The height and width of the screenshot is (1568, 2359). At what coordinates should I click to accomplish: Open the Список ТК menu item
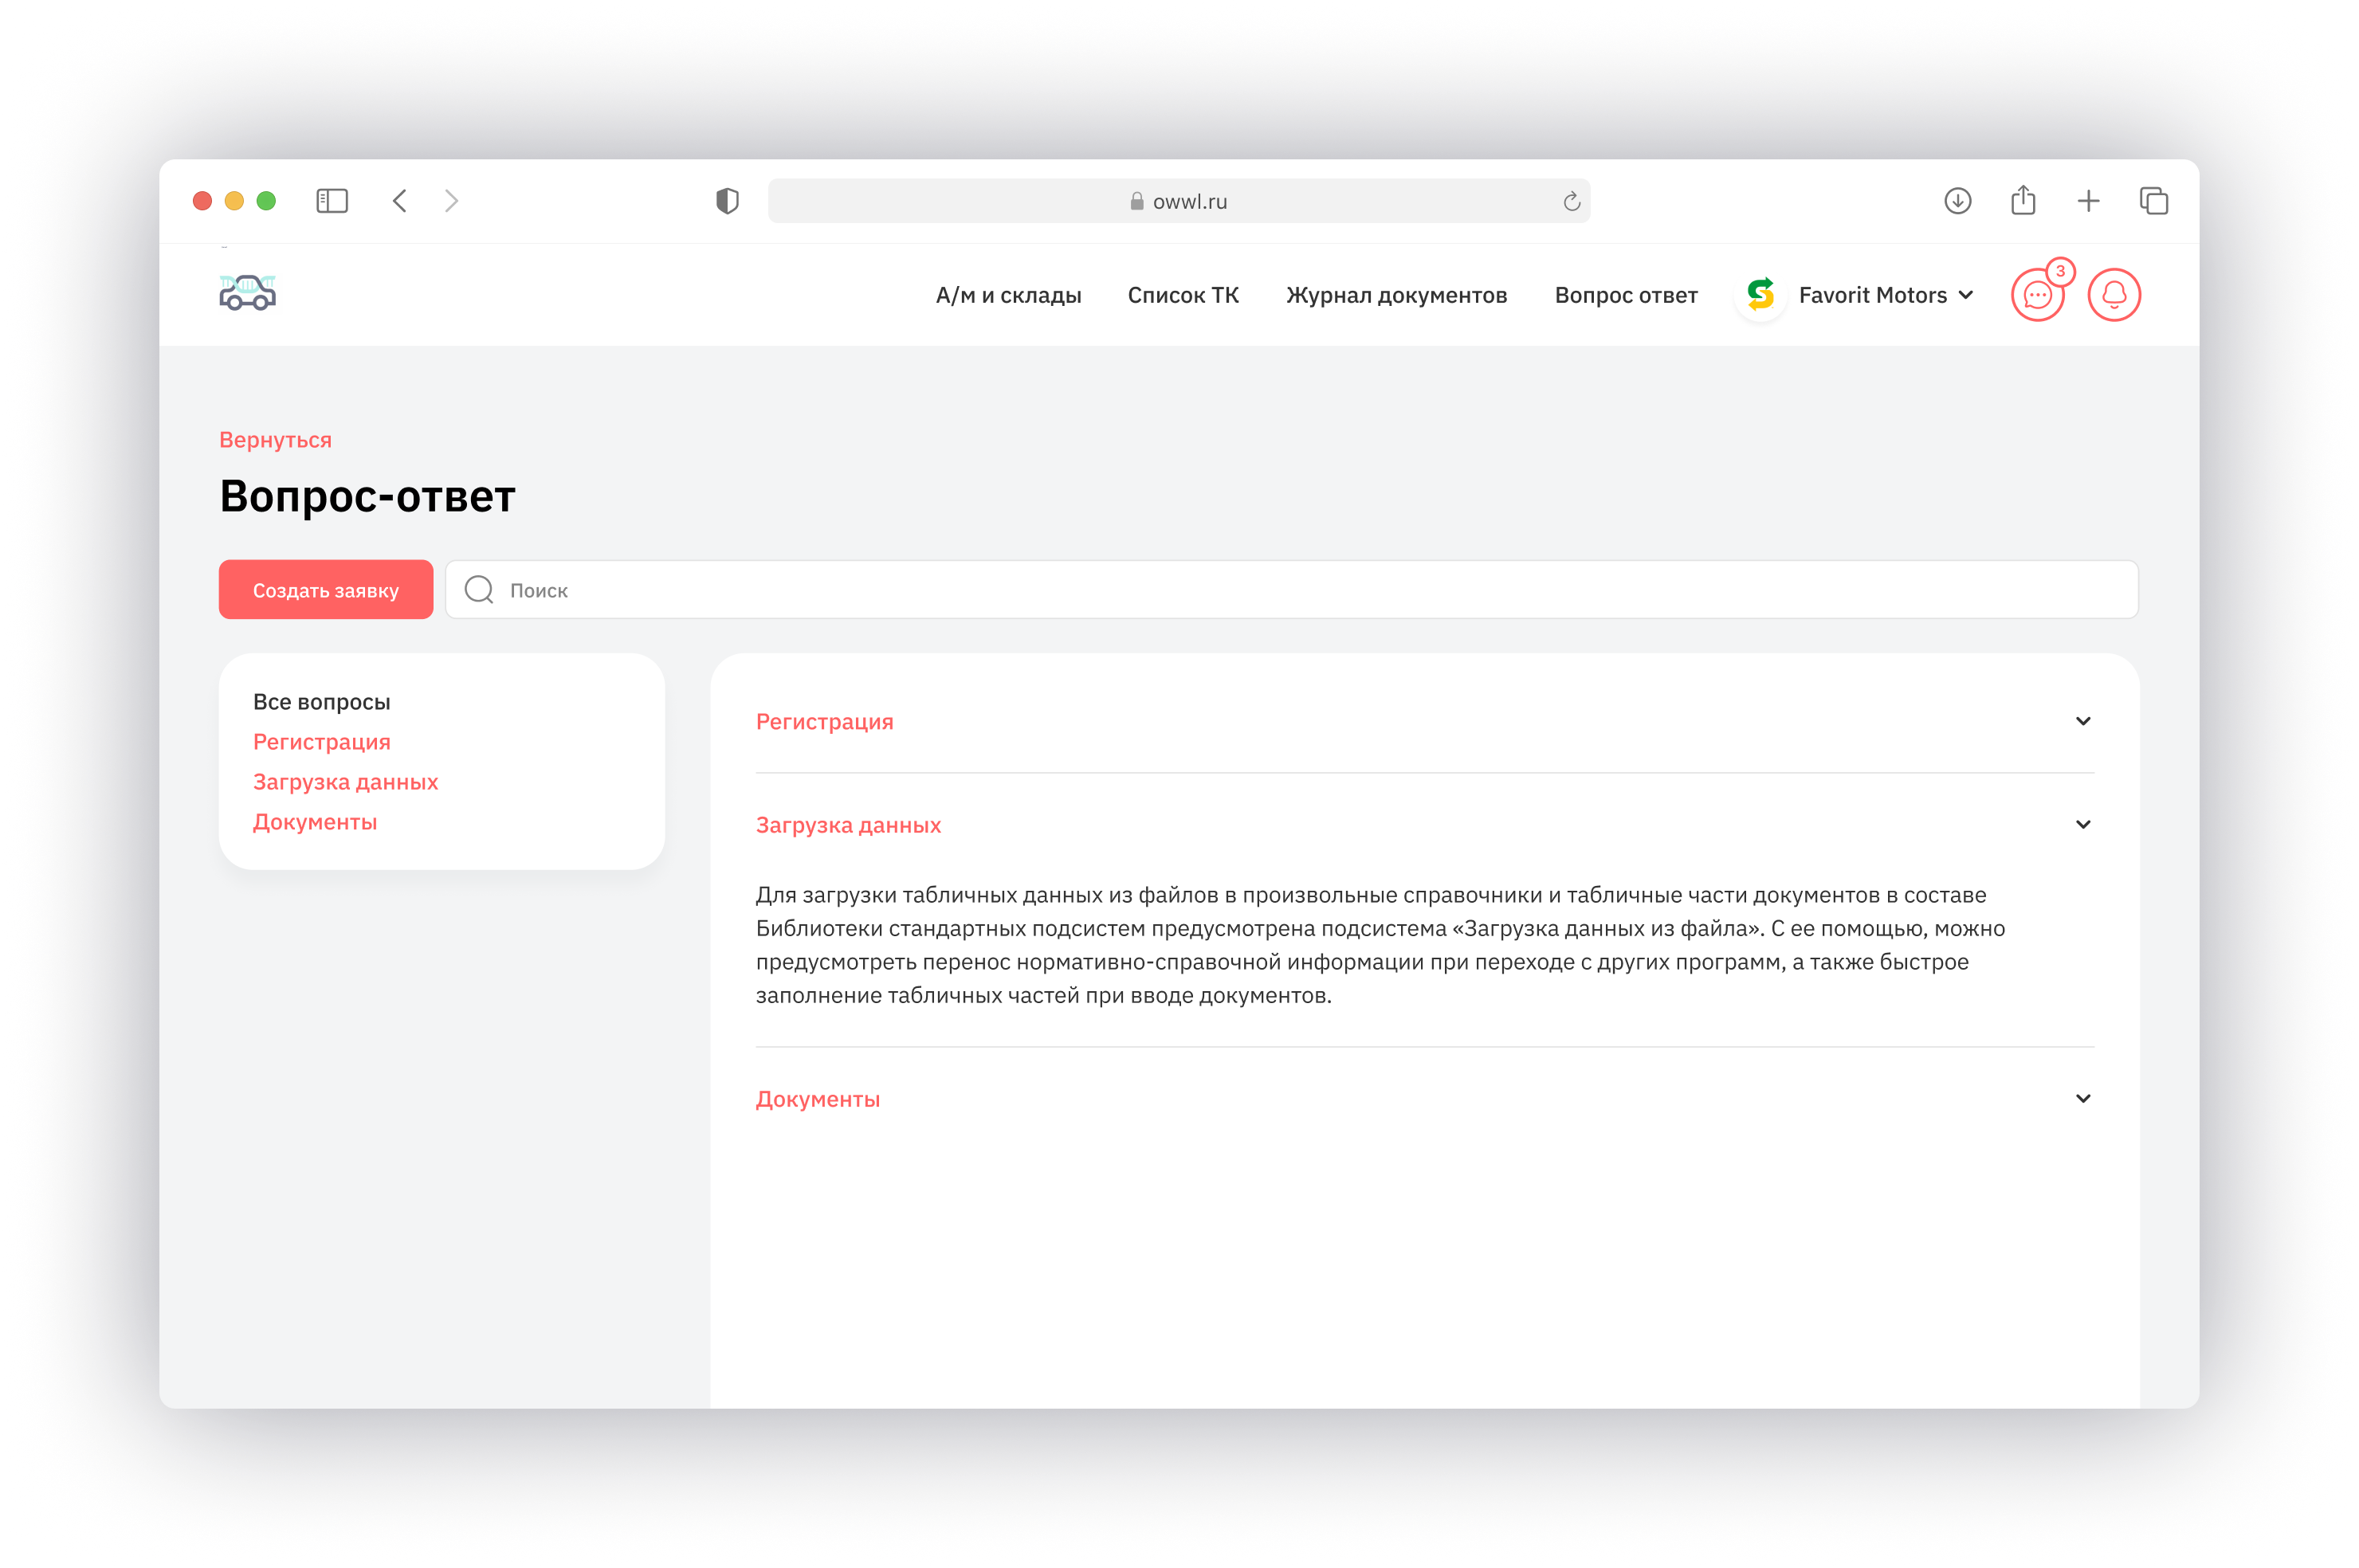pos(1183,295)
